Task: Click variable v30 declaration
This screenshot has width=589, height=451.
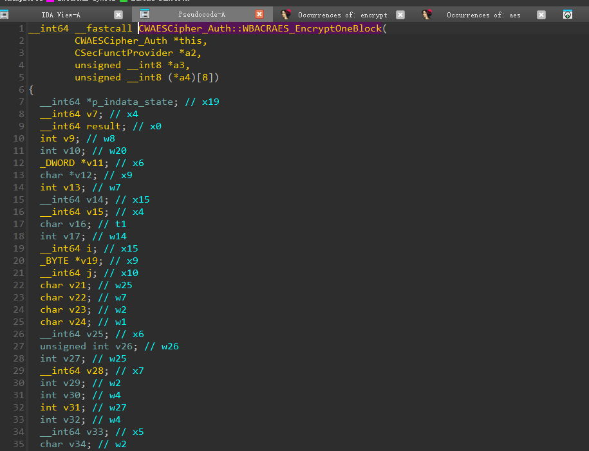Action: 71,395
